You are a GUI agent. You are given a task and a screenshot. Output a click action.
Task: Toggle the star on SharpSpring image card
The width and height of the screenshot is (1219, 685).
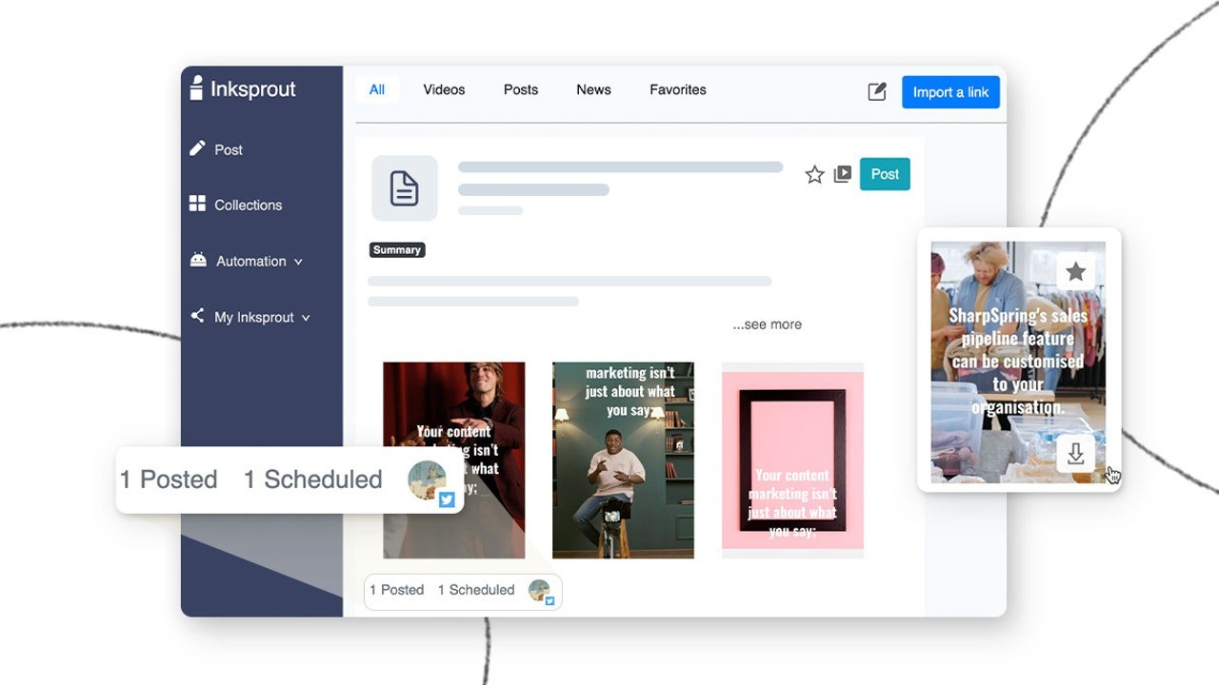point(1075,272)
